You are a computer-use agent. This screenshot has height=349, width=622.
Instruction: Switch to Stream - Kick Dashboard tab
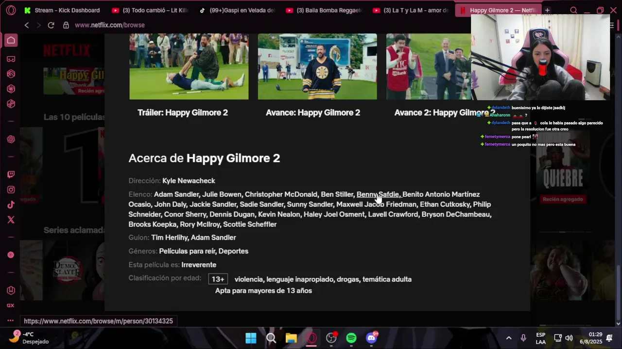pos(62,10)
